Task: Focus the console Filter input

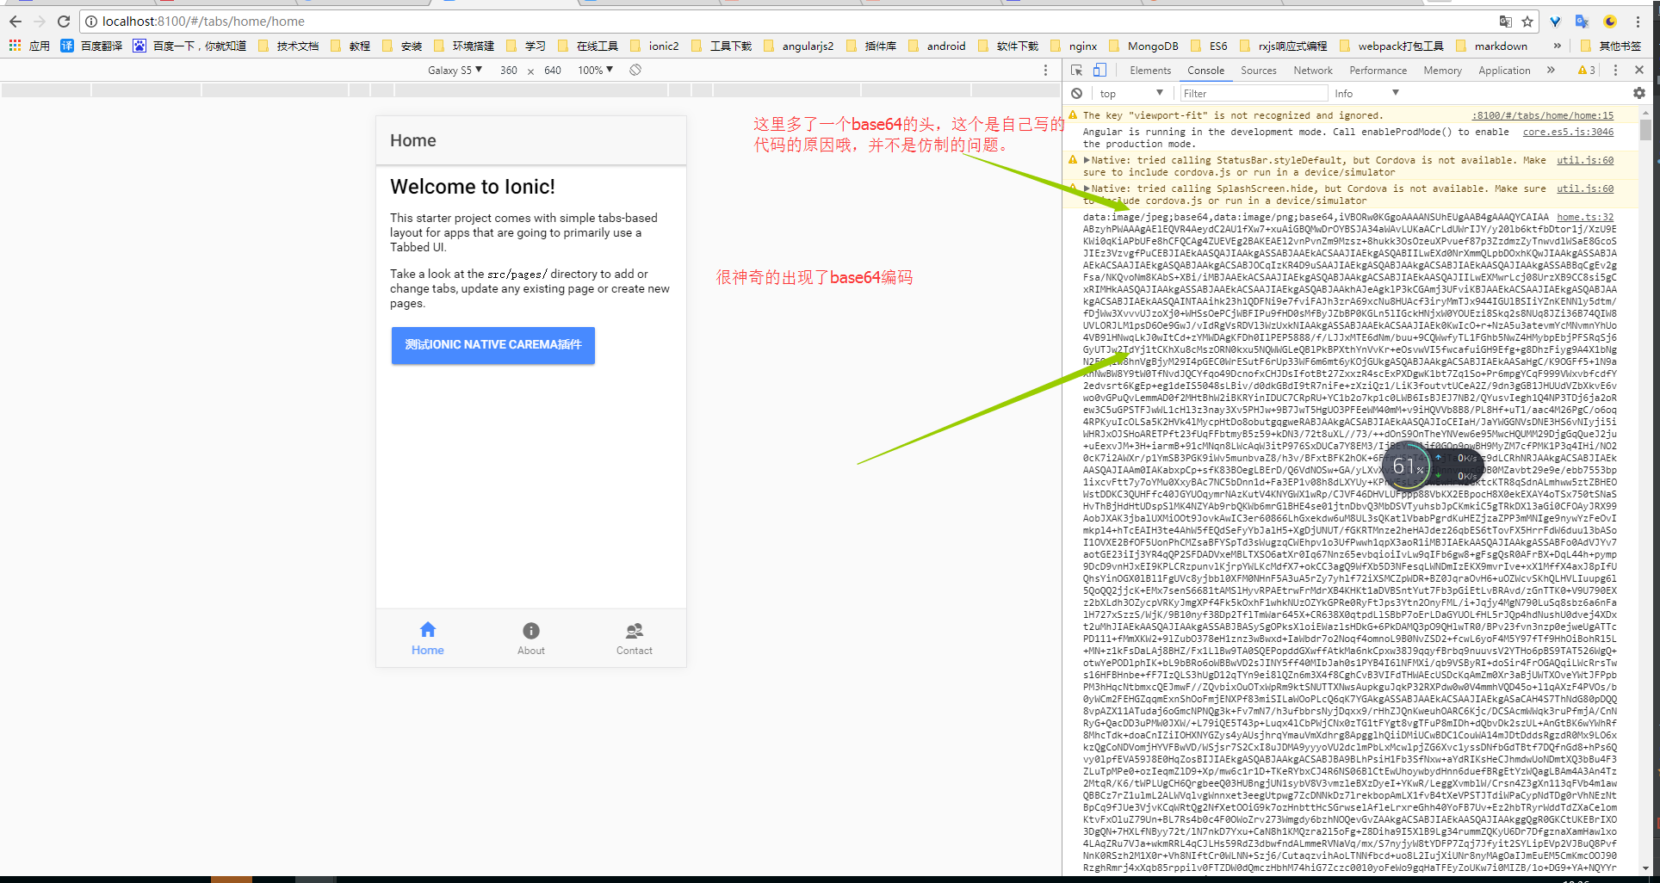Action: [x=1253, y=93]
